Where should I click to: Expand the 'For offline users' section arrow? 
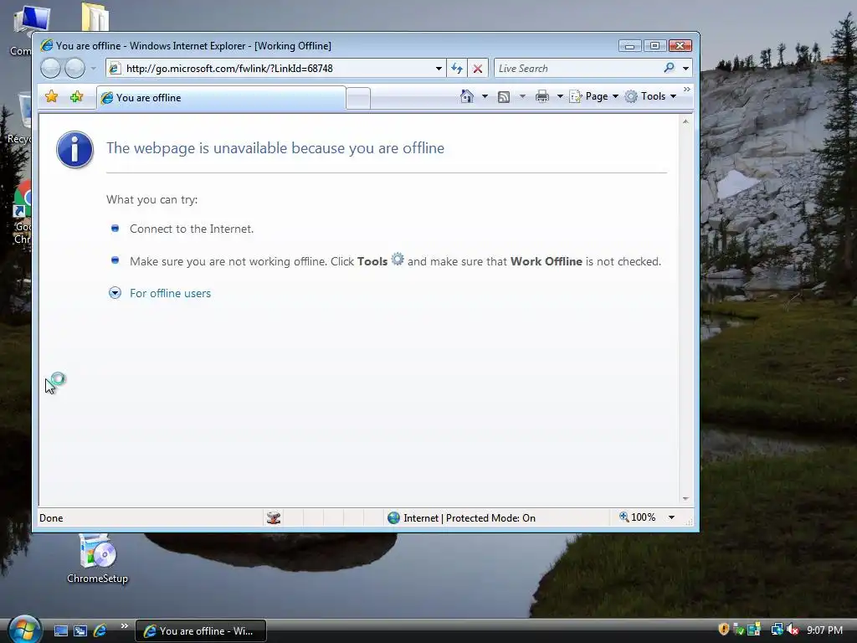pos(115,293)
